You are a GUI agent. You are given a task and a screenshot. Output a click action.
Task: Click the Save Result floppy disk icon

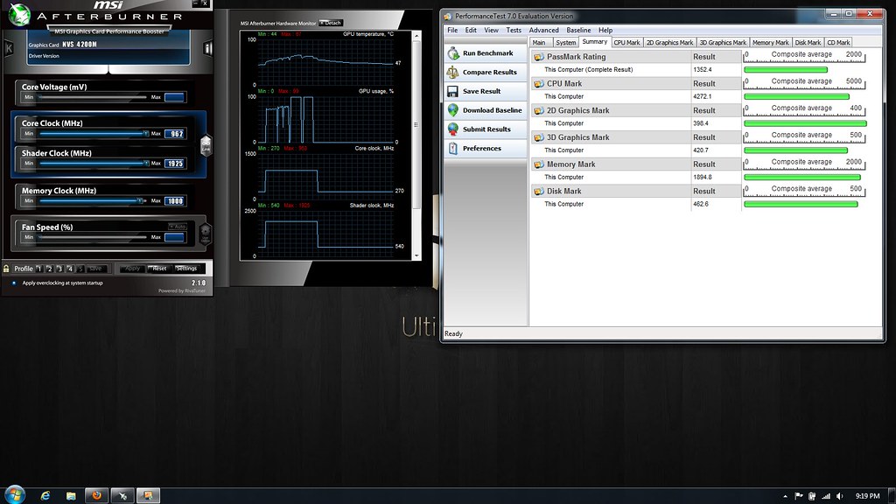click(x=453, y=91)
